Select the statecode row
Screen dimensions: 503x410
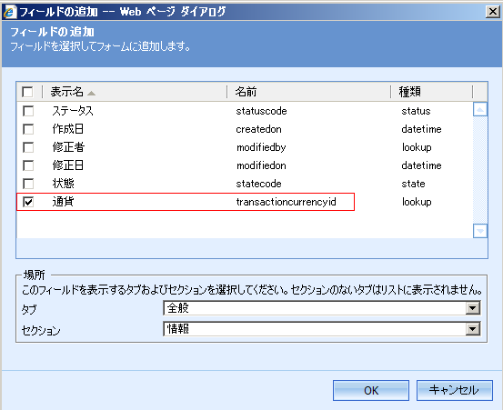245,184
